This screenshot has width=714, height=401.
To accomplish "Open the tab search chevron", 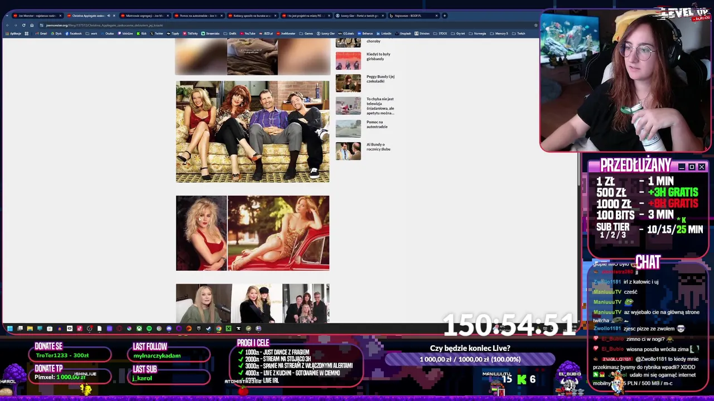I will coord(7,16).
